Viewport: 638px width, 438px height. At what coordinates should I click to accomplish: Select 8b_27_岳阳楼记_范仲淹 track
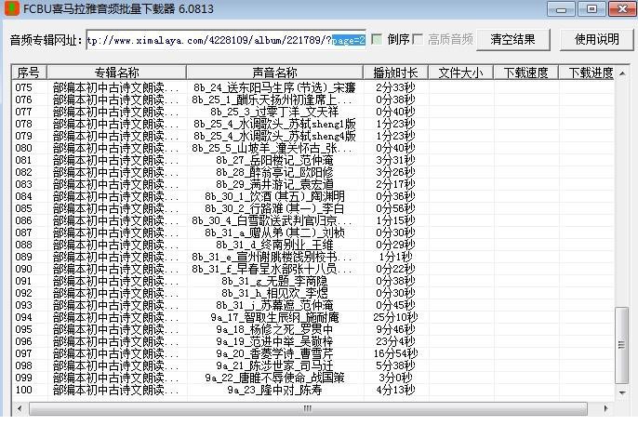coord(274,160)
